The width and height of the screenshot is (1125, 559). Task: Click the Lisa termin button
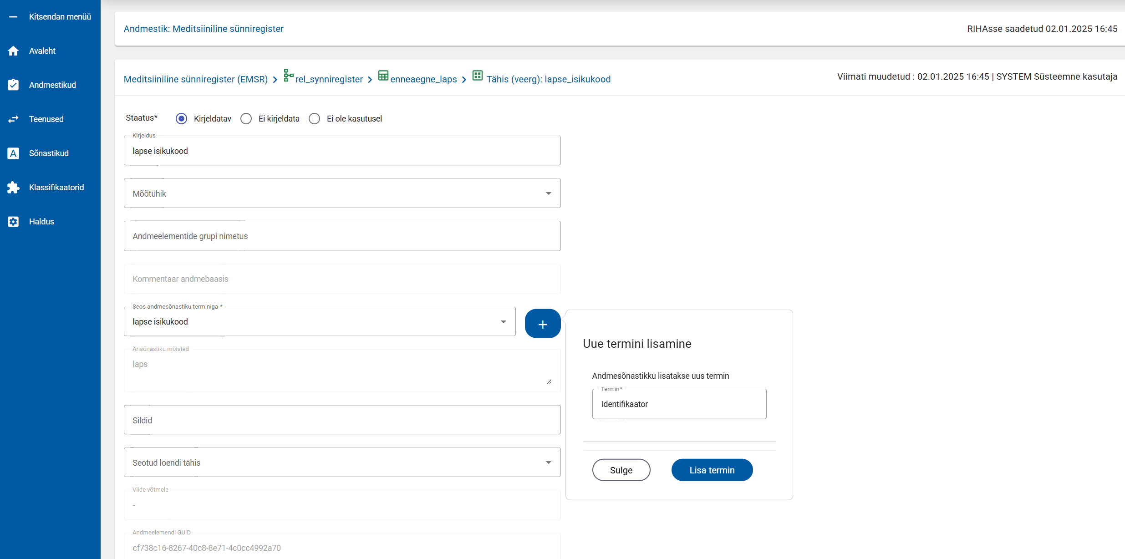[x=712, y=470]
